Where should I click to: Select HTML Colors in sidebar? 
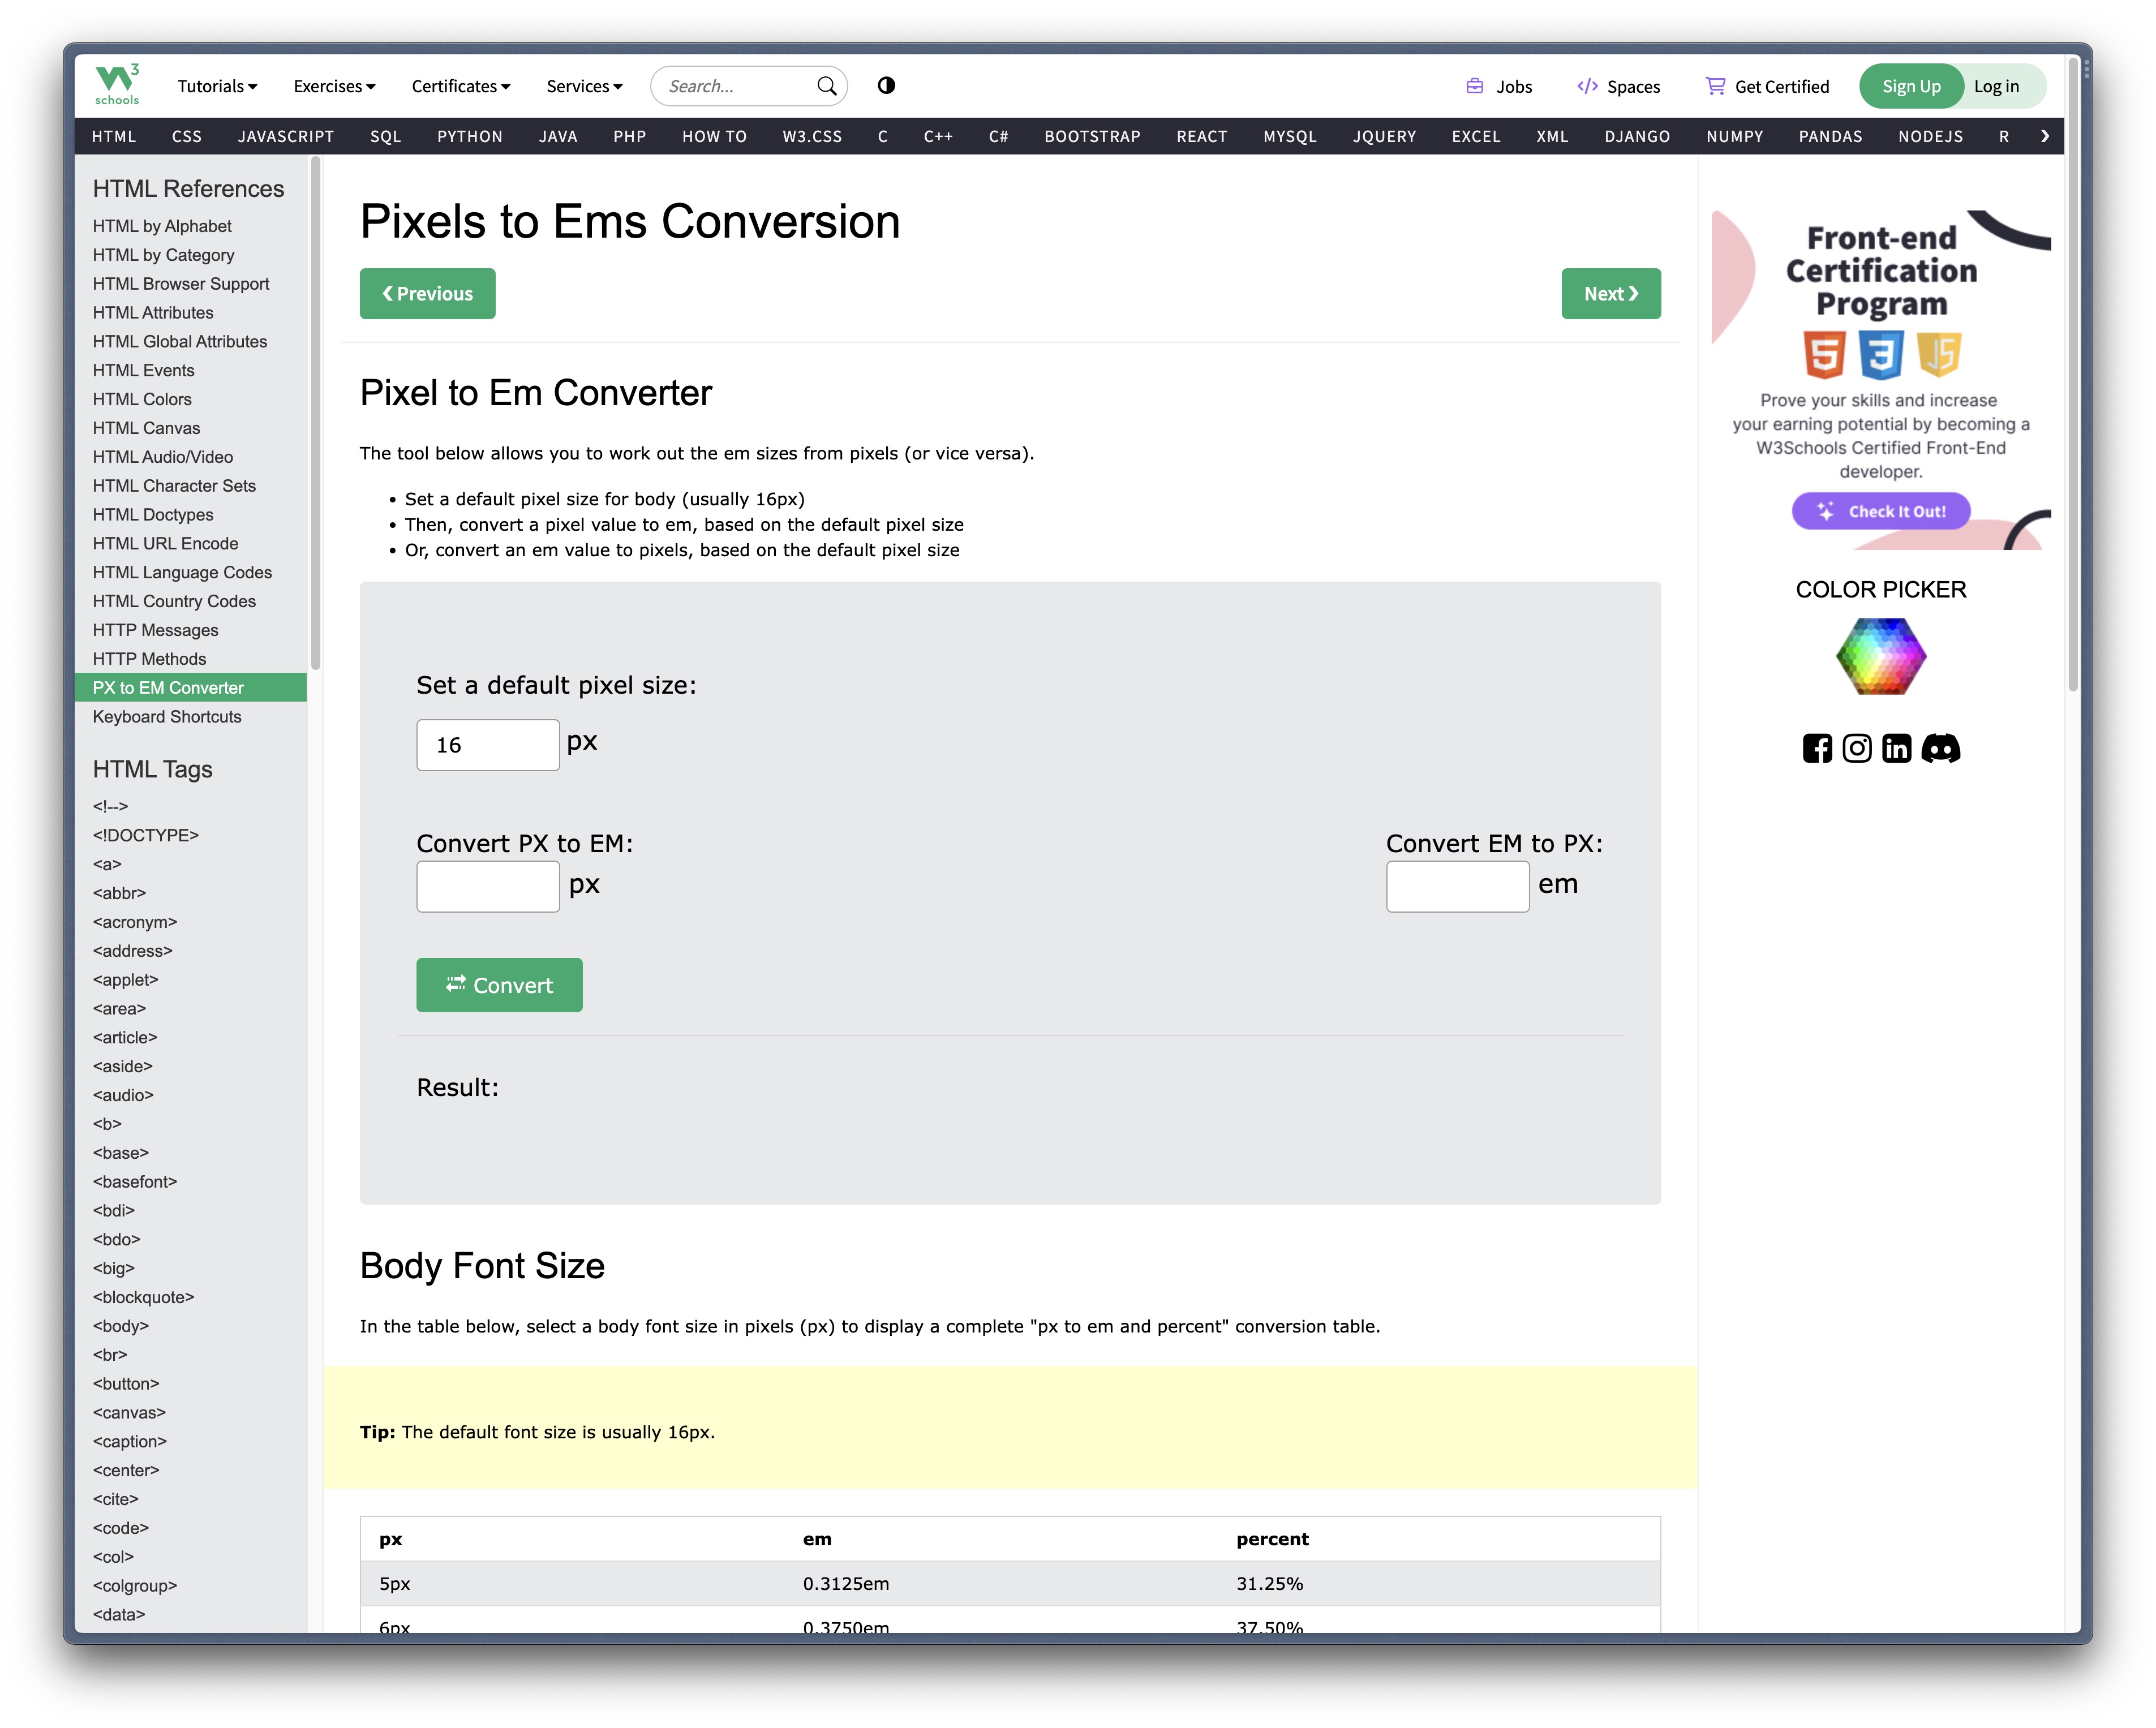[142, 399]
